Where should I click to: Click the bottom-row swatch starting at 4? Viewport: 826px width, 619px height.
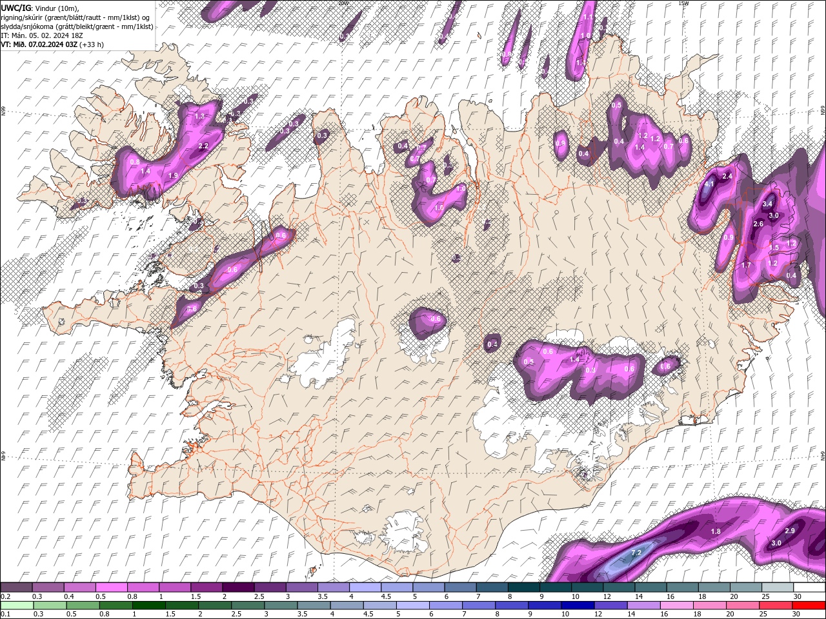click(x=347, y=605)
